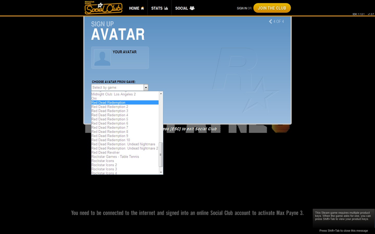The image size is (375, 234).
Task: Click the dropdown list scrollbar thumb
Action: (161, 154)
